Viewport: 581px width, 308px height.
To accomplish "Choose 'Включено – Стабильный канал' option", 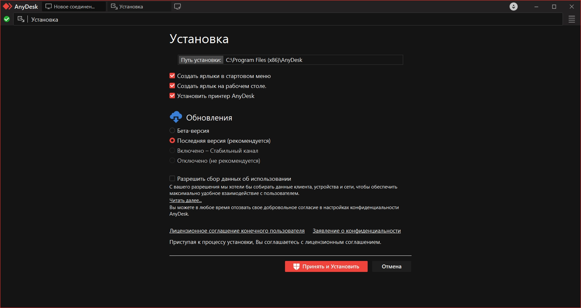I will pyautogui.click(x=172, y=150).
